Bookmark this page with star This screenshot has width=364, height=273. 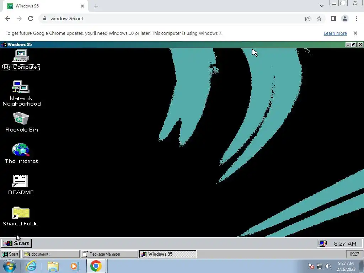319,18
